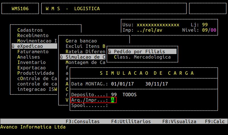
Task: Open the Inventario menu option
Action: pyautogui.click(x=31, y=62)
